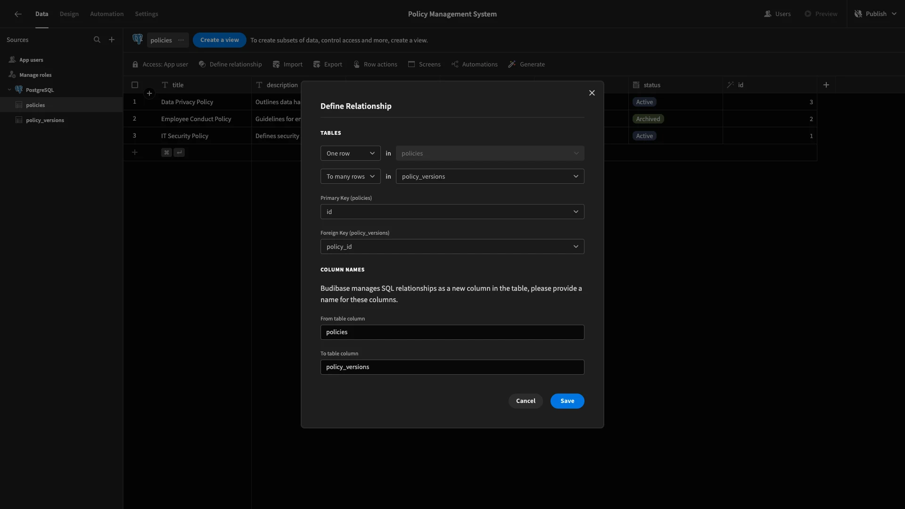Screen dimensions: 905x509
Task: Open the search sources icon
Action: 97,40
